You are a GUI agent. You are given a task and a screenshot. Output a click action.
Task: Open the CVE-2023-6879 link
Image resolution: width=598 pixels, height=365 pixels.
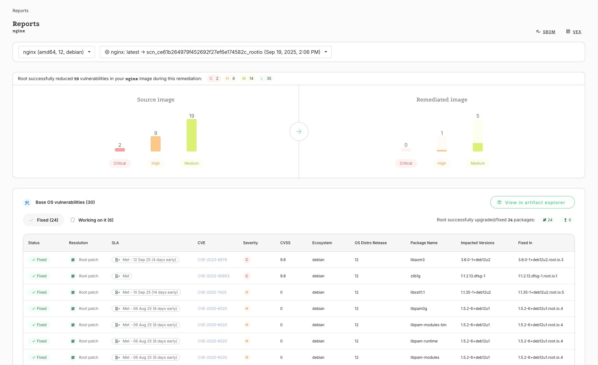click(x=212, y=260)
